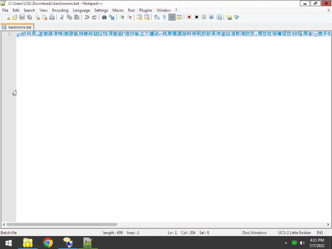The width and height of the screenshot is (332, 249).
Task: Click the scroll right arrow
Action: coord(328,224)
